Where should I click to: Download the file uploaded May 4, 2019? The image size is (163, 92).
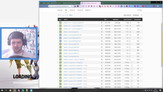[102, 47]
